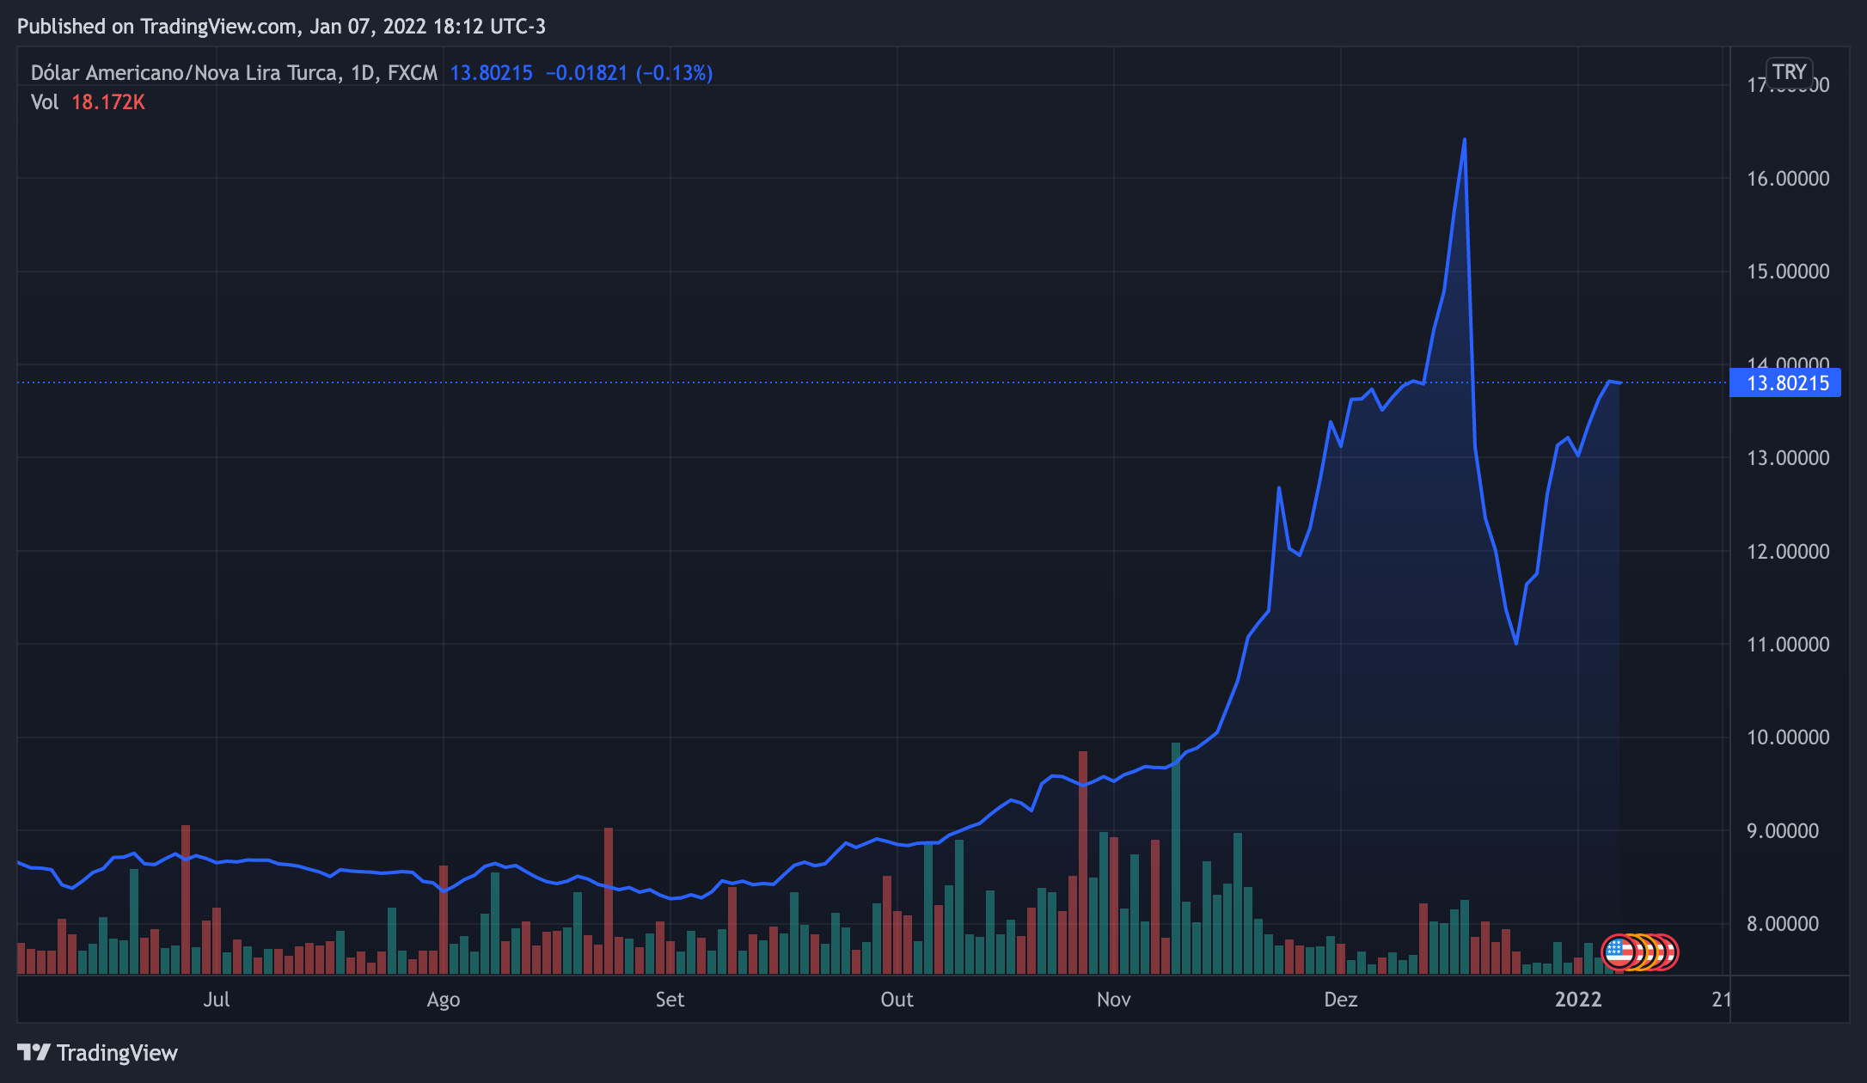This screenshot has height=1083, width=1867.
Task: Click the tall red volume bar before Nov
Action: [1083, 862]
